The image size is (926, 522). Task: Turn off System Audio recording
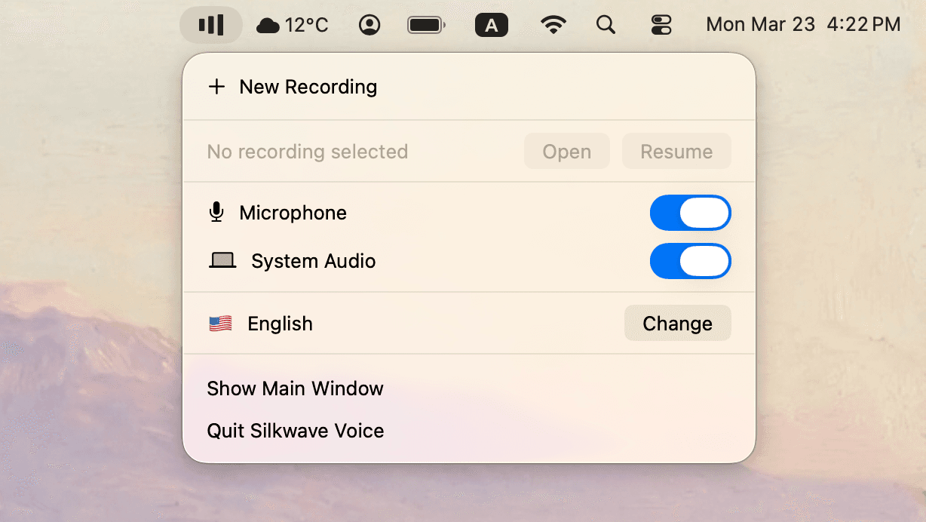tap(690, 260)
